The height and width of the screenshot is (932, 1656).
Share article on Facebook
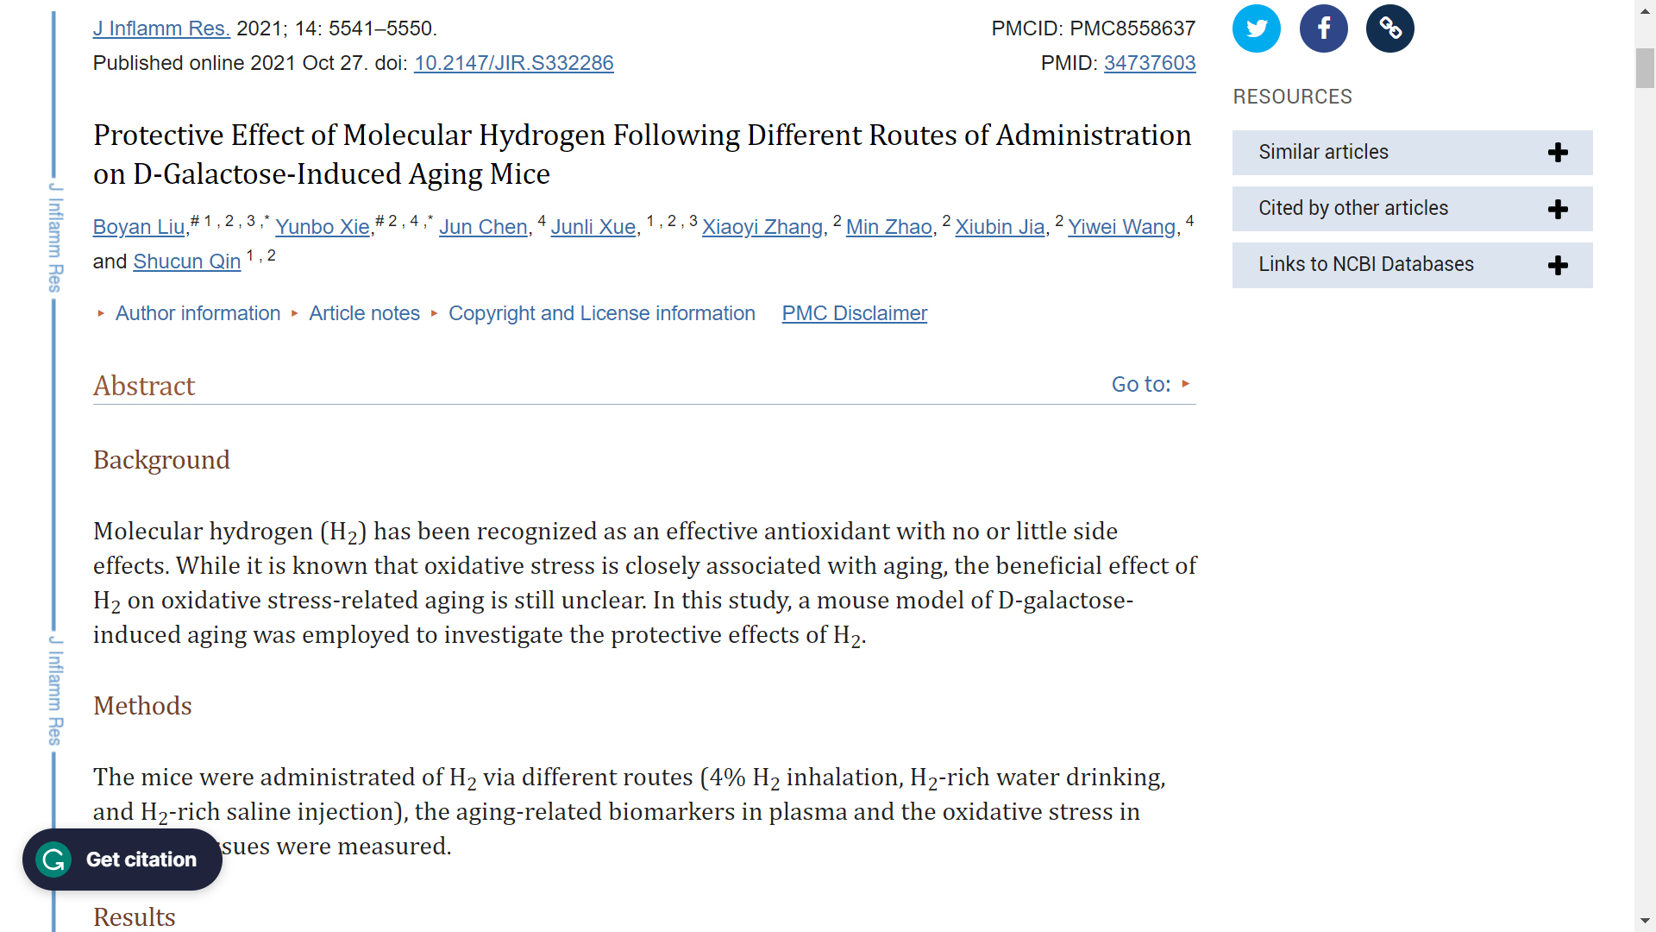pyautogui.click(x=1323, y=28)
